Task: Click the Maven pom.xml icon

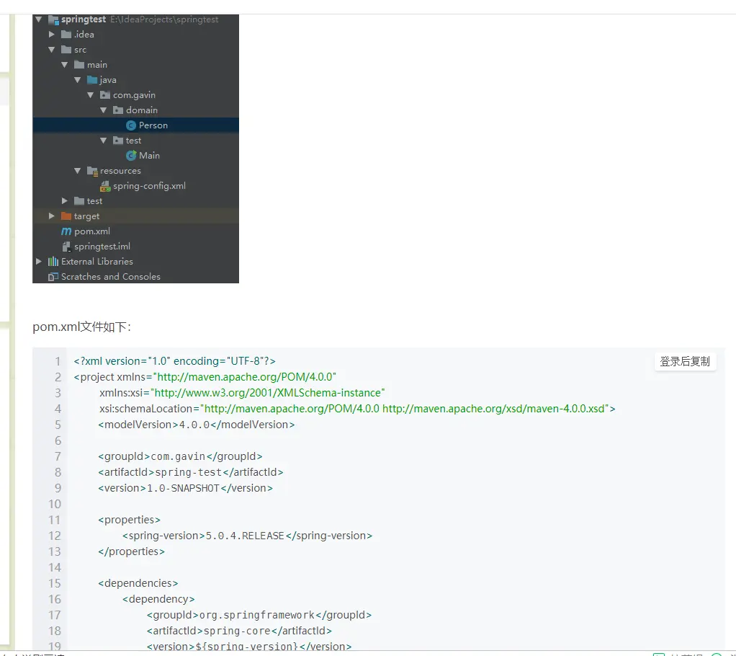Action: tap(66, 231)
